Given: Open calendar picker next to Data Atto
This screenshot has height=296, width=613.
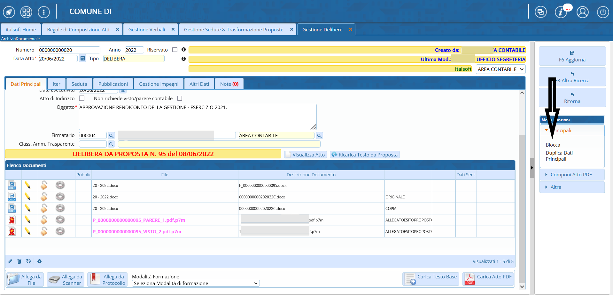Looking at the screenshot, I should [x=82, y=59].
